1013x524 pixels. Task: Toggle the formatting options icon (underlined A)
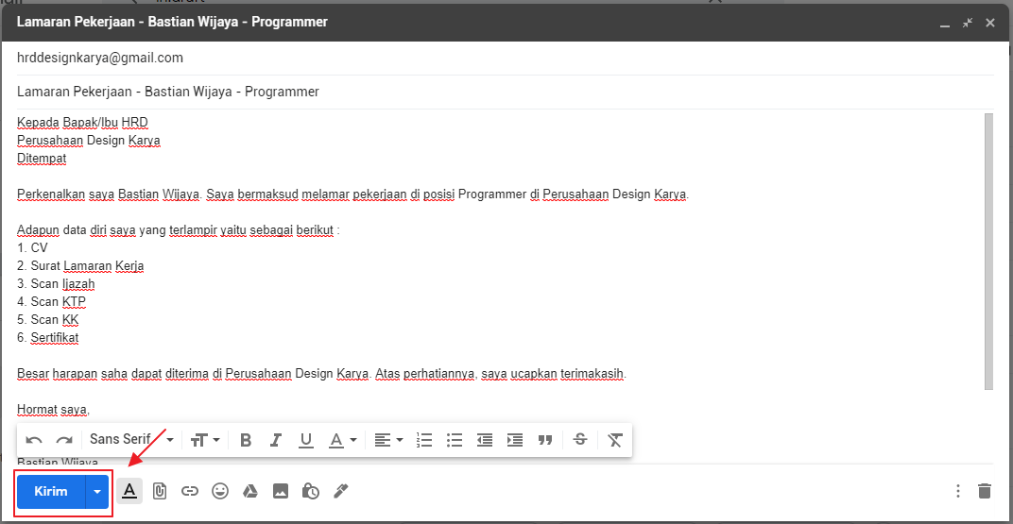click(x=129, y=491)
